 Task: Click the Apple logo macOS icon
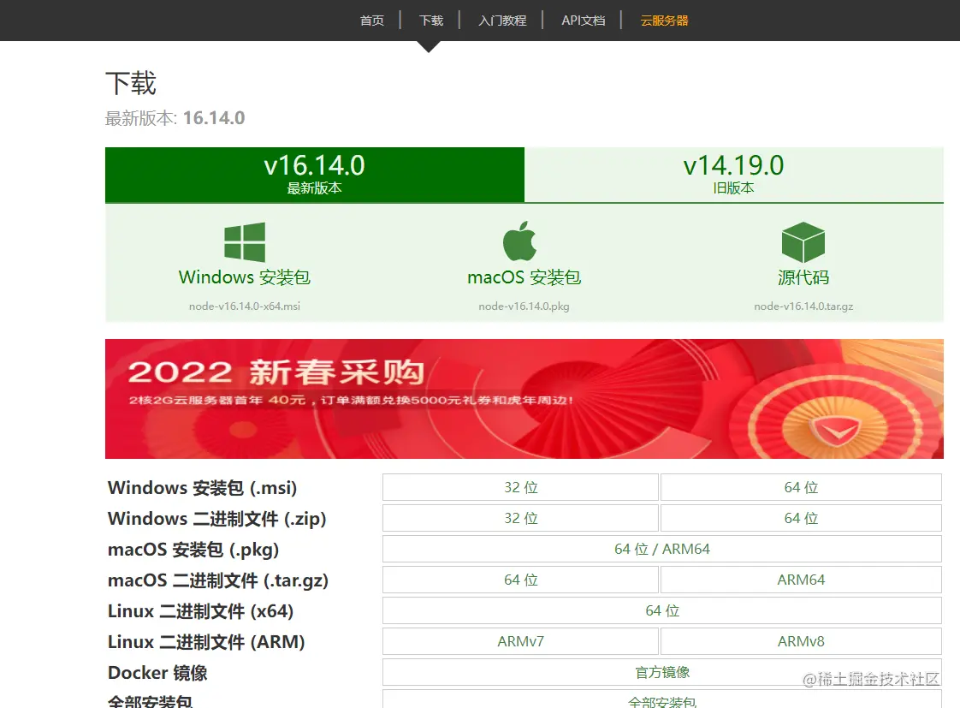click(519, 241)
